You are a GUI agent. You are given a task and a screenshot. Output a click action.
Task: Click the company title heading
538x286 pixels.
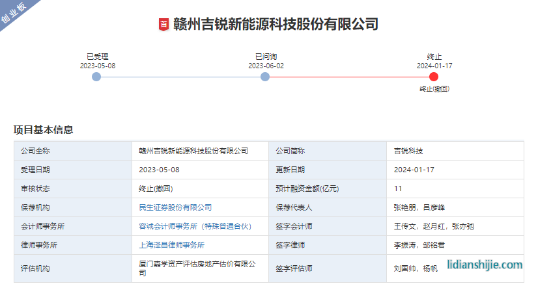click(x=276, y=25)
